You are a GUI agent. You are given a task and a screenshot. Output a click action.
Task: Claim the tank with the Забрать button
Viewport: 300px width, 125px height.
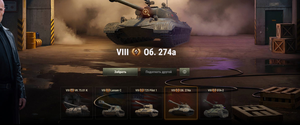120,72
